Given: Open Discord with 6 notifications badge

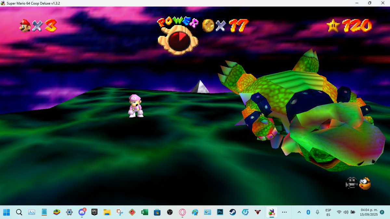Looking at the screenshot, I should tap(82, 212).
